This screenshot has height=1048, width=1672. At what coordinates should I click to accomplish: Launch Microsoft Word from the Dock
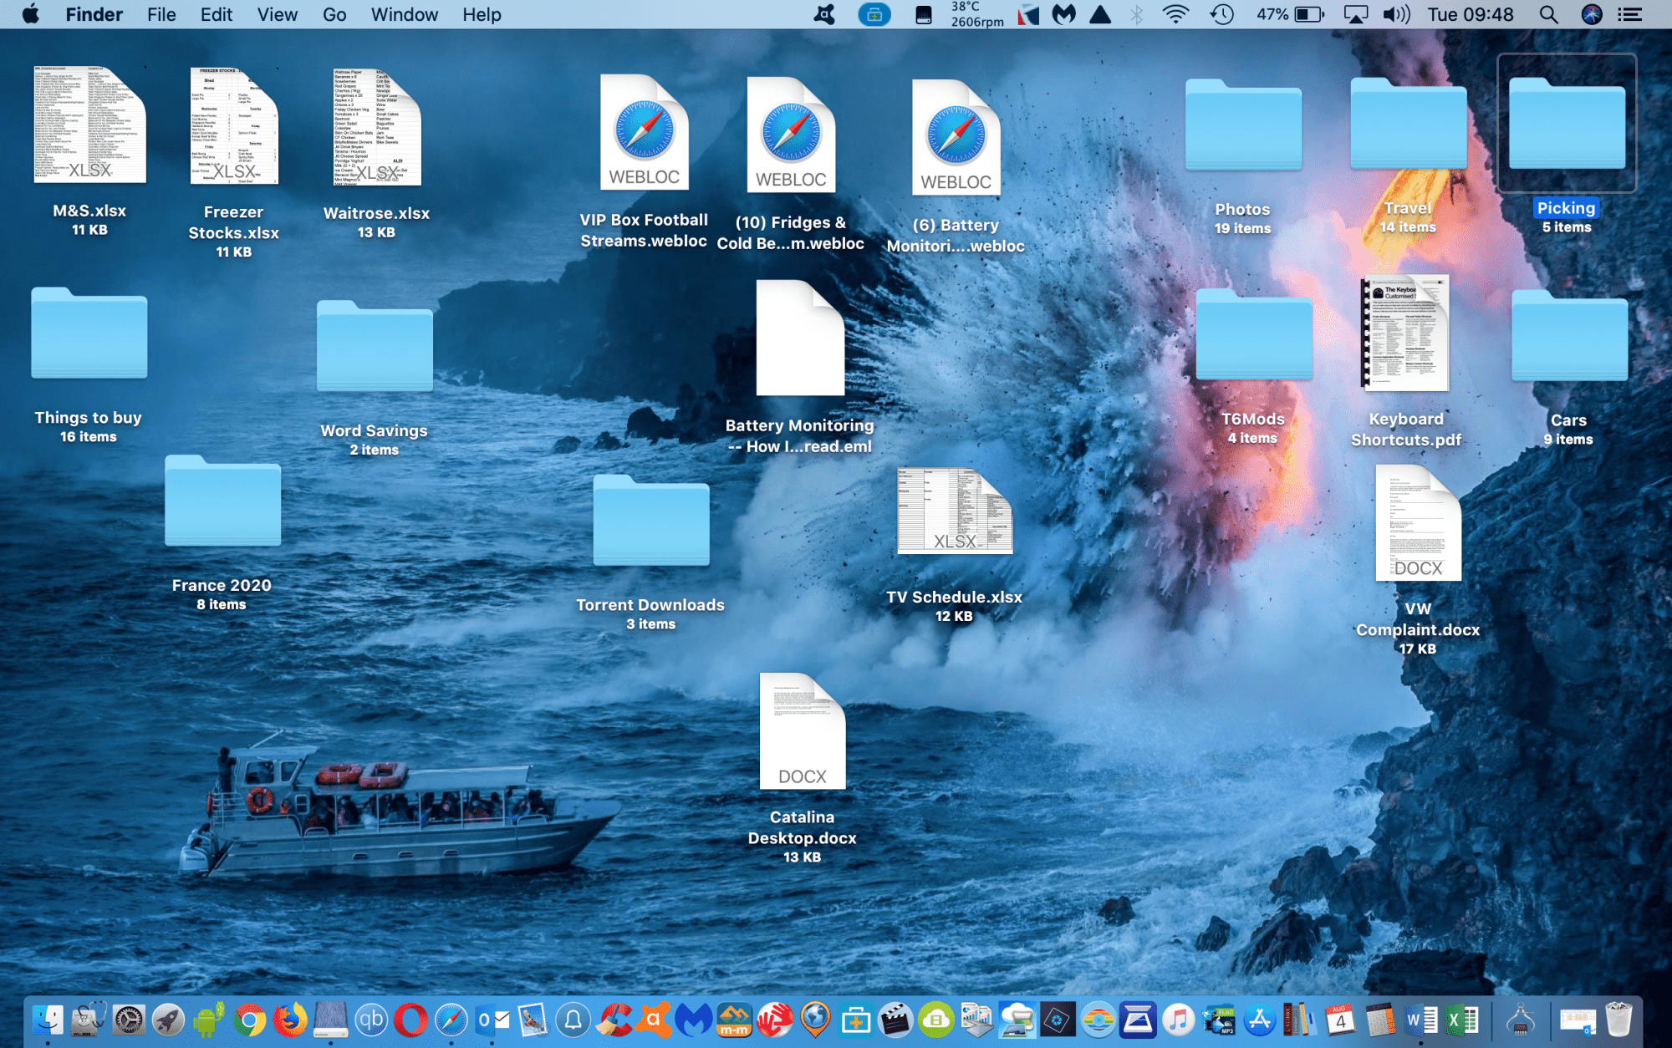tap(1421, 1021)
